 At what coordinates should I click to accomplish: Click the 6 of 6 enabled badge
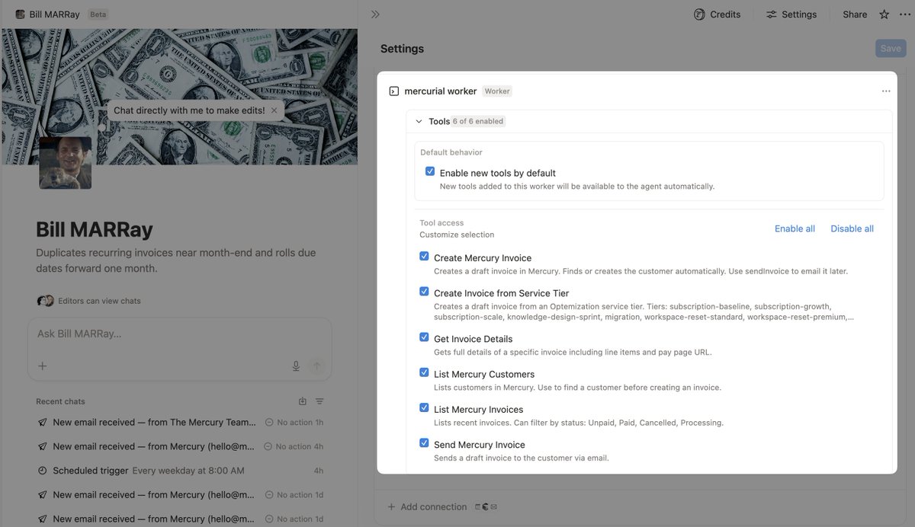[x=478, y=122]
